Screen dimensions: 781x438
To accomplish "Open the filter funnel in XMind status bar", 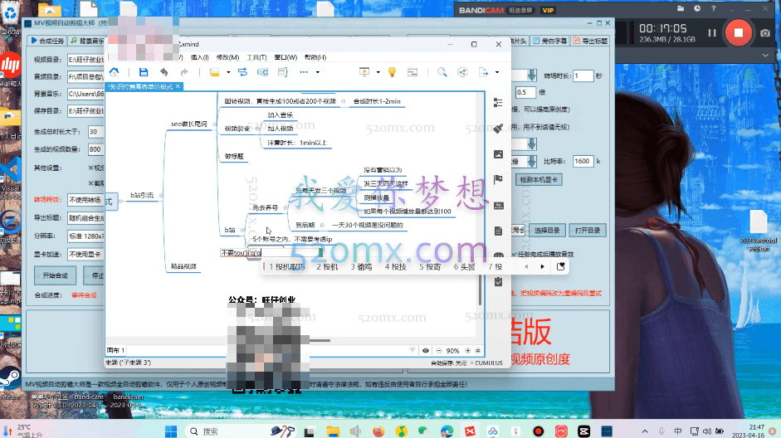I will [412, 350].
